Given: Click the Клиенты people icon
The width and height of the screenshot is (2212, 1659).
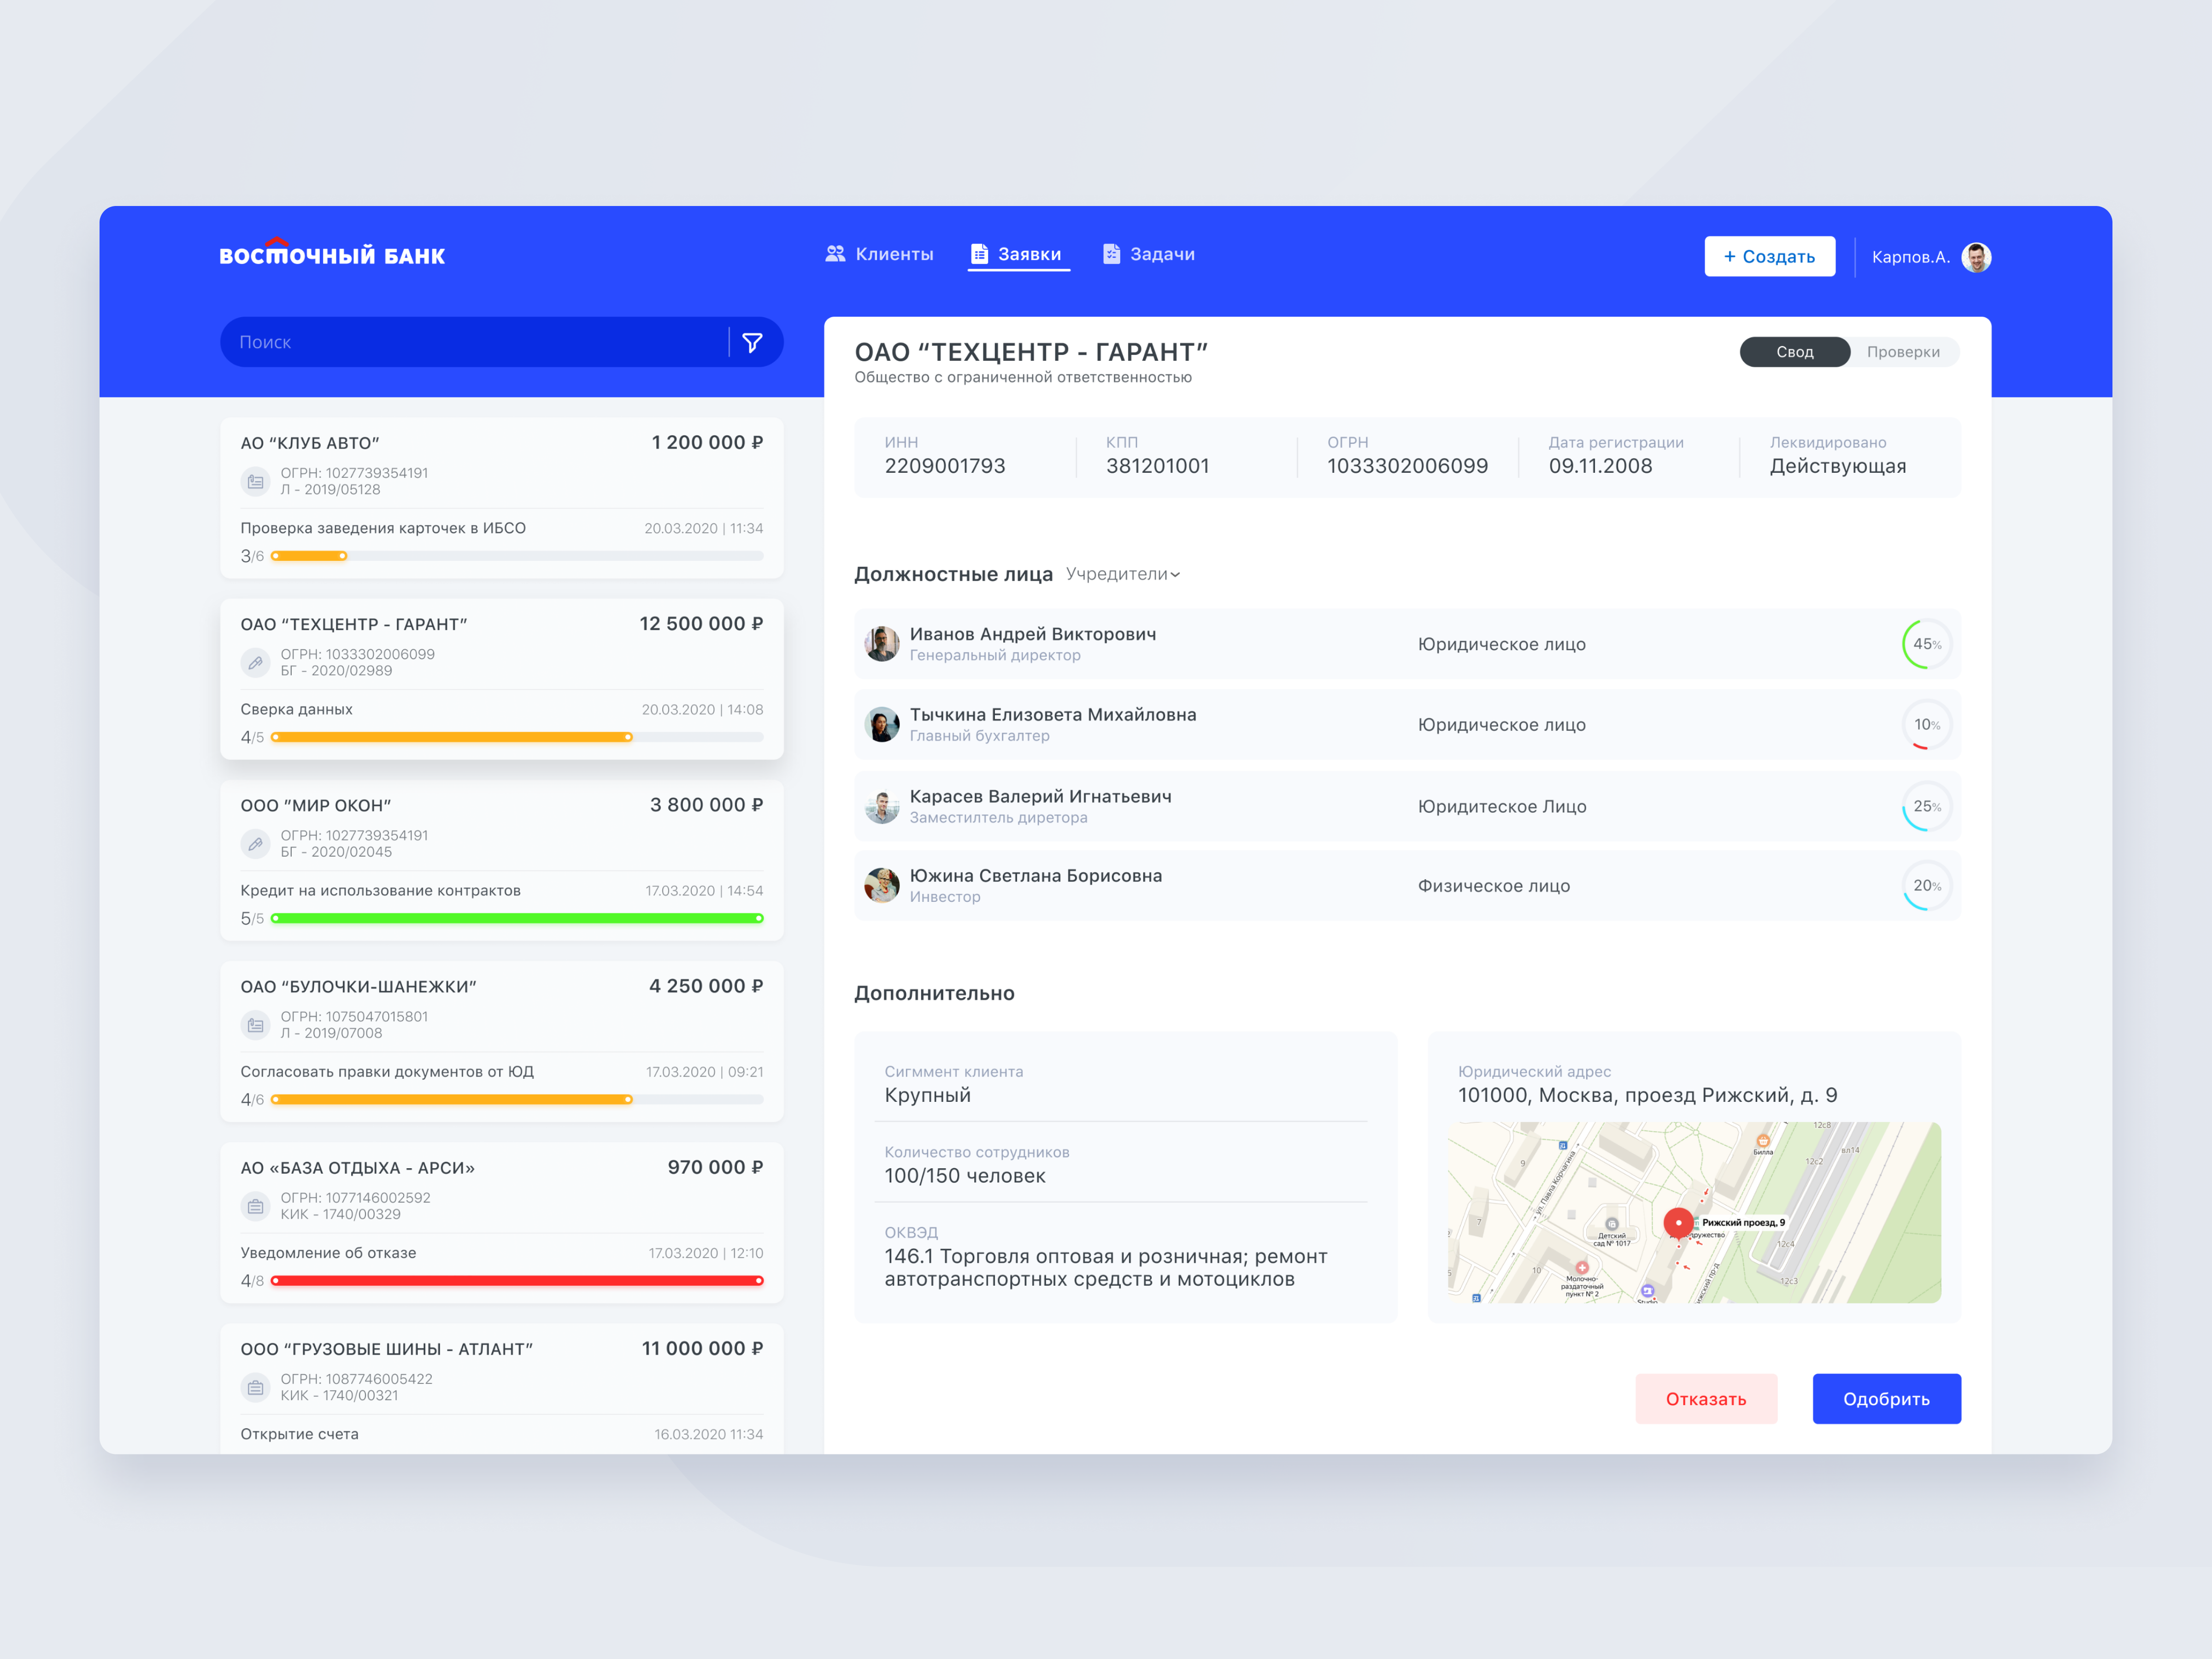Looking at the screenshot, I should pyautogui.click(x=835, y=254).
